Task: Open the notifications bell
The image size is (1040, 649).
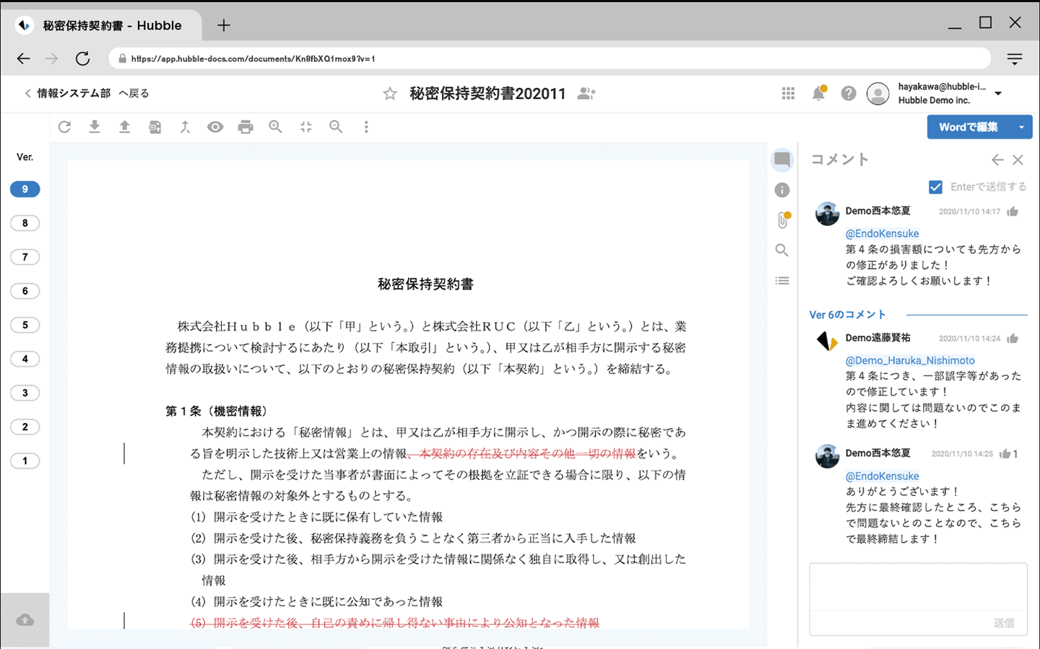Action: point(818,93)
